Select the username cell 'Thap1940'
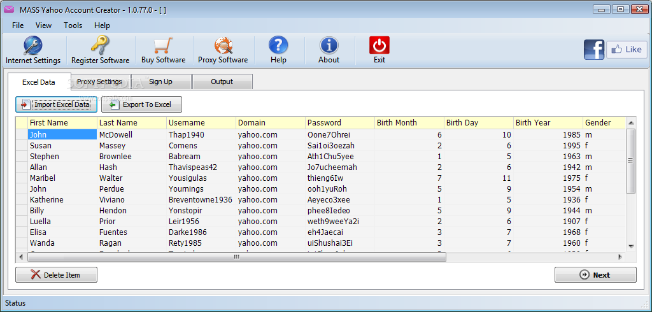Image resolution: width=652 pixels, height=312 pixels. (201, 135)
